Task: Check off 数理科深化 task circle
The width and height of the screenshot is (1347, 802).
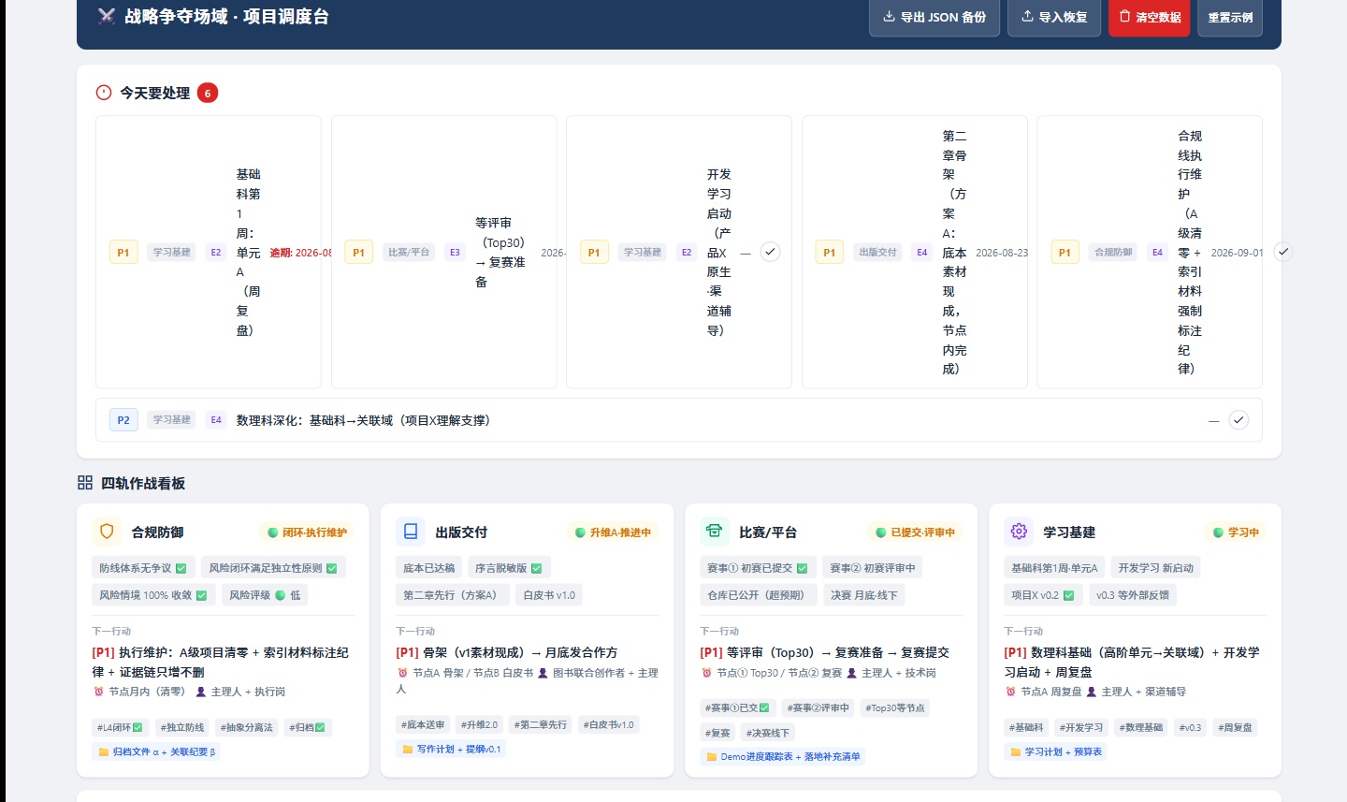Action: pyautogui.click(x=1238, y=420)
